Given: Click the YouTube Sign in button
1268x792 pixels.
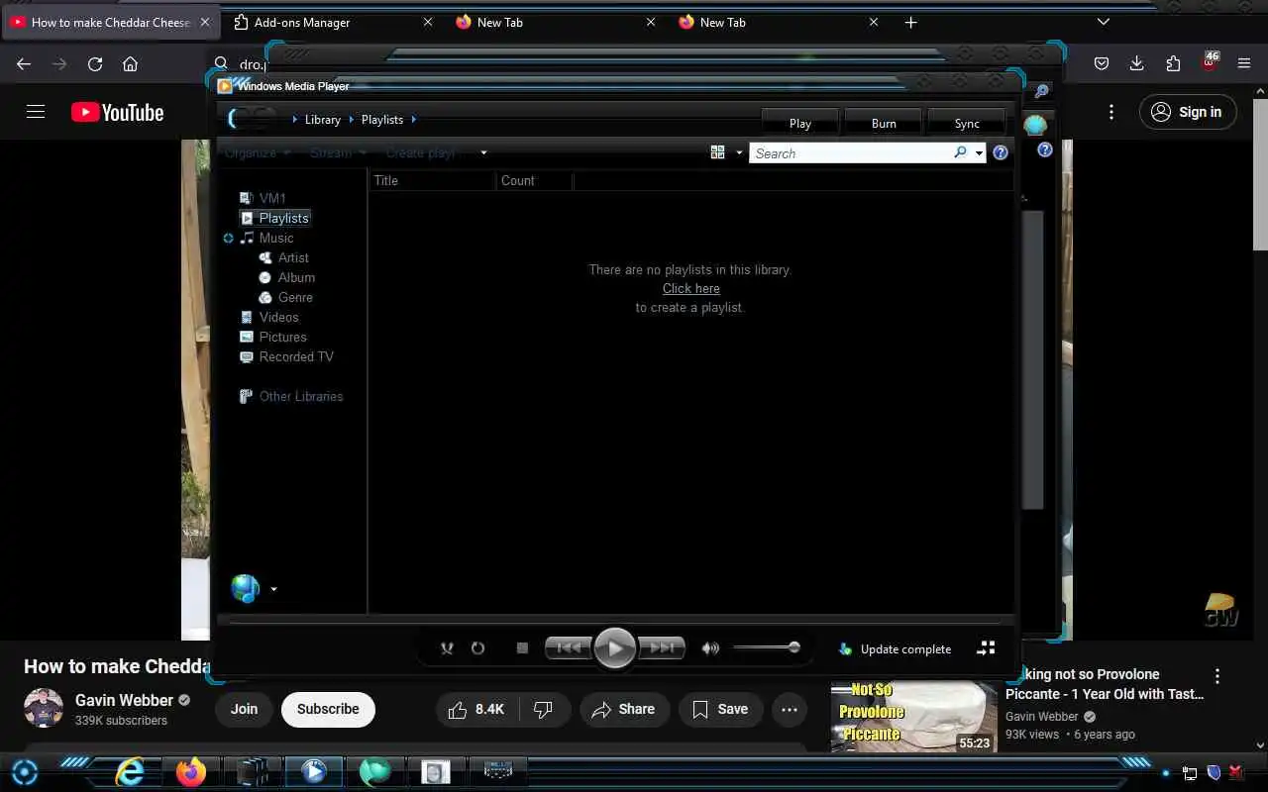Looking at the screenshot, I should [1188, 112].
